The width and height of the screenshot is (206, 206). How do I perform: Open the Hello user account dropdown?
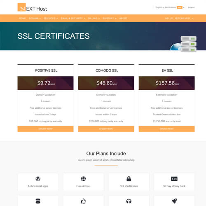tap(179, 18)
